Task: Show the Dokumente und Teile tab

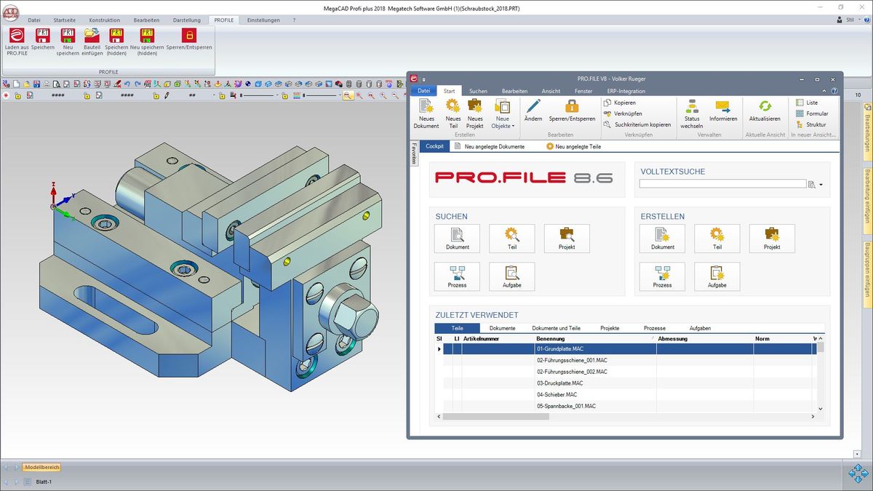Action: tap(556, 328)
